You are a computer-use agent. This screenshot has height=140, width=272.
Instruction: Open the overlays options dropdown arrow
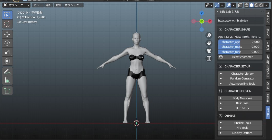click(234, 5)
